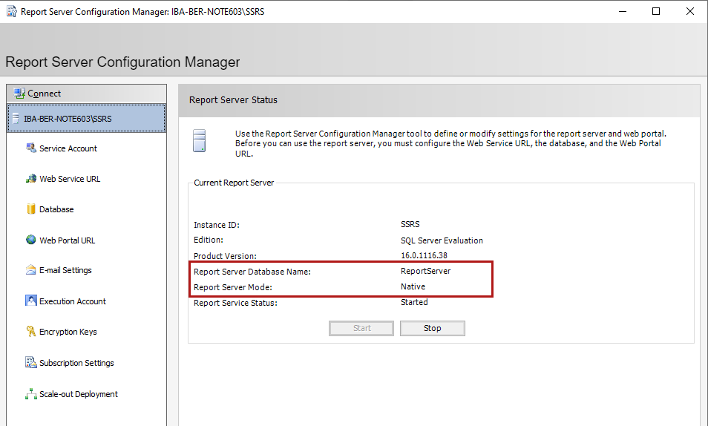The width and height of the screenshot is (708, 426).
Task: Click the Edition: label
Action: pyautogui.click(x=209, y=240)
